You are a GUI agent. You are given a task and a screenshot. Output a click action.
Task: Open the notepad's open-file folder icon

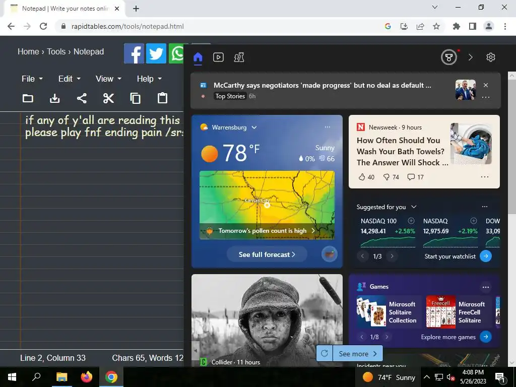coord(28,98)
